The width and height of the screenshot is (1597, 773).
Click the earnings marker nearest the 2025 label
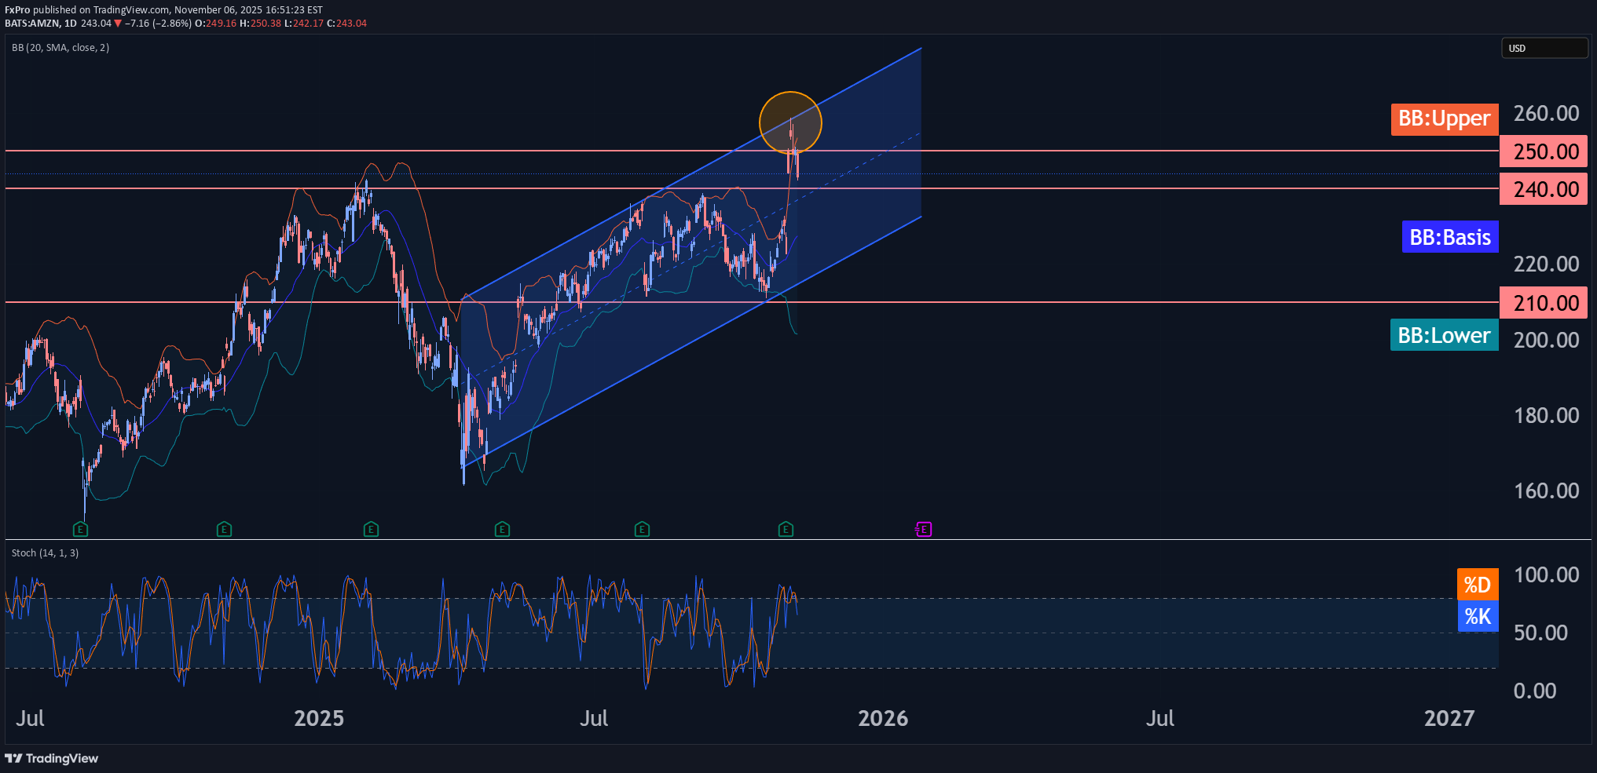click(x=371, y=530)
